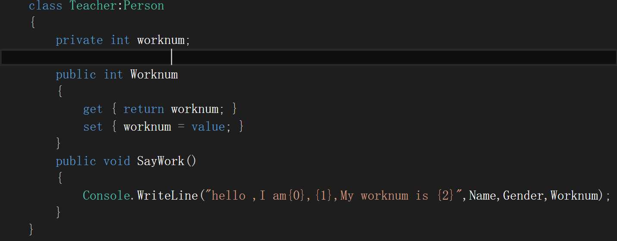Click the worknum field declaration

[x=161, y=40]
